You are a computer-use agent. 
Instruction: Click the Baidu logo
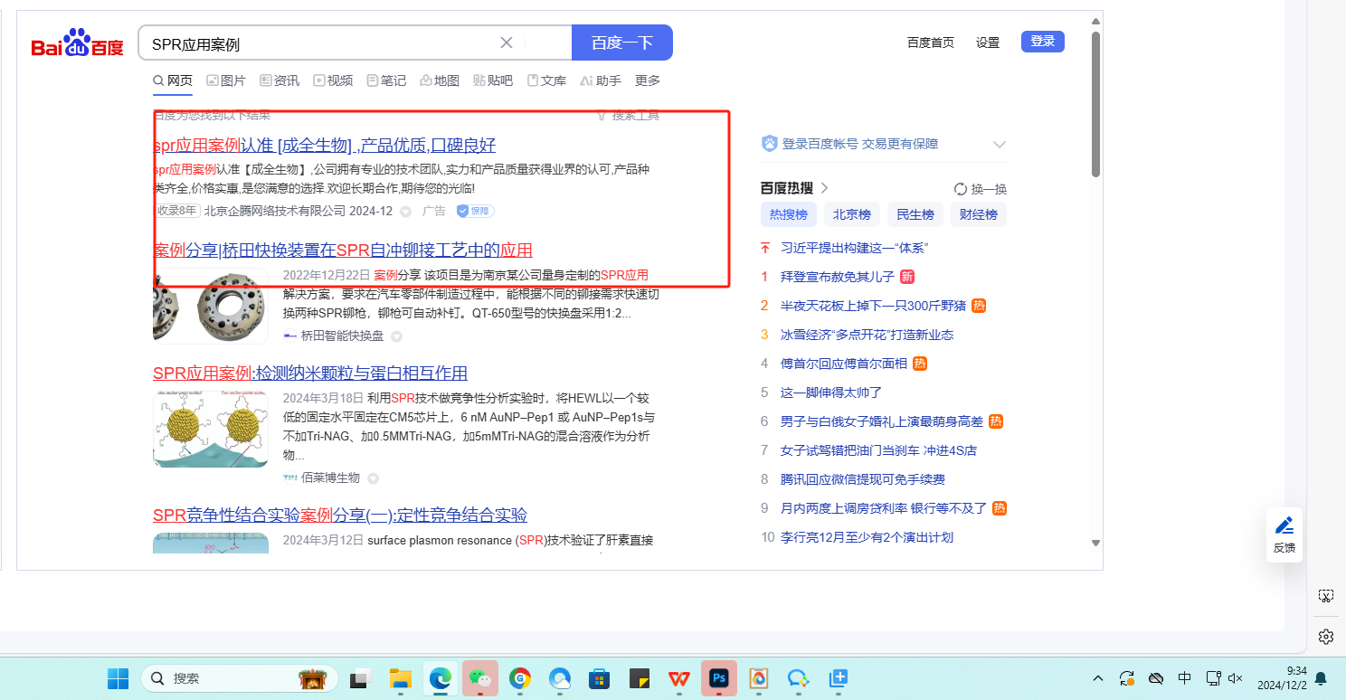click(77, 44)
